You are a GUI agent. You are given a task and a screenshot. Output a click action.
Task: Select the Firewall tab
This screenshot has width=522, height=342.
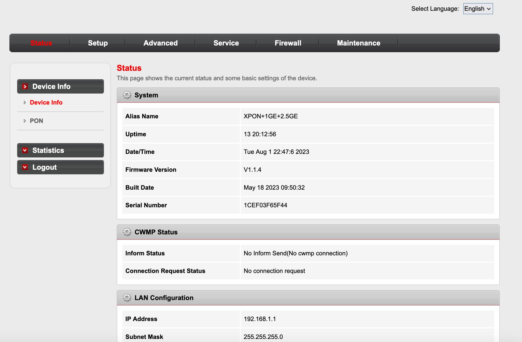[x=288, y=43]
